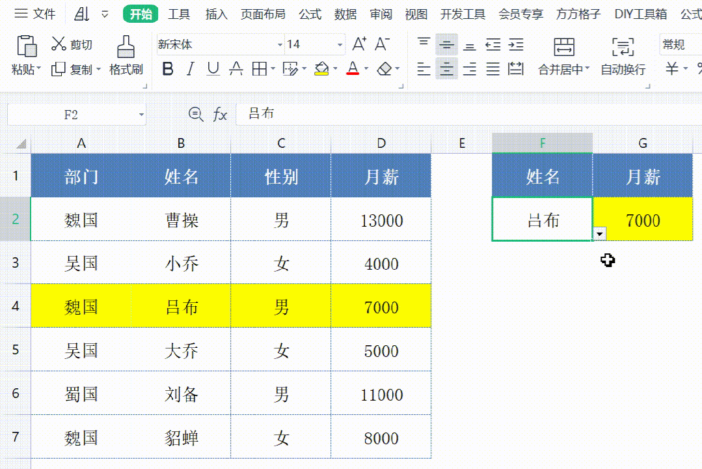Image resolution: width=702 pixels, height=469 pixels.
Task: Expand the Name Box dropdown arrow
Action: [141, 115]
